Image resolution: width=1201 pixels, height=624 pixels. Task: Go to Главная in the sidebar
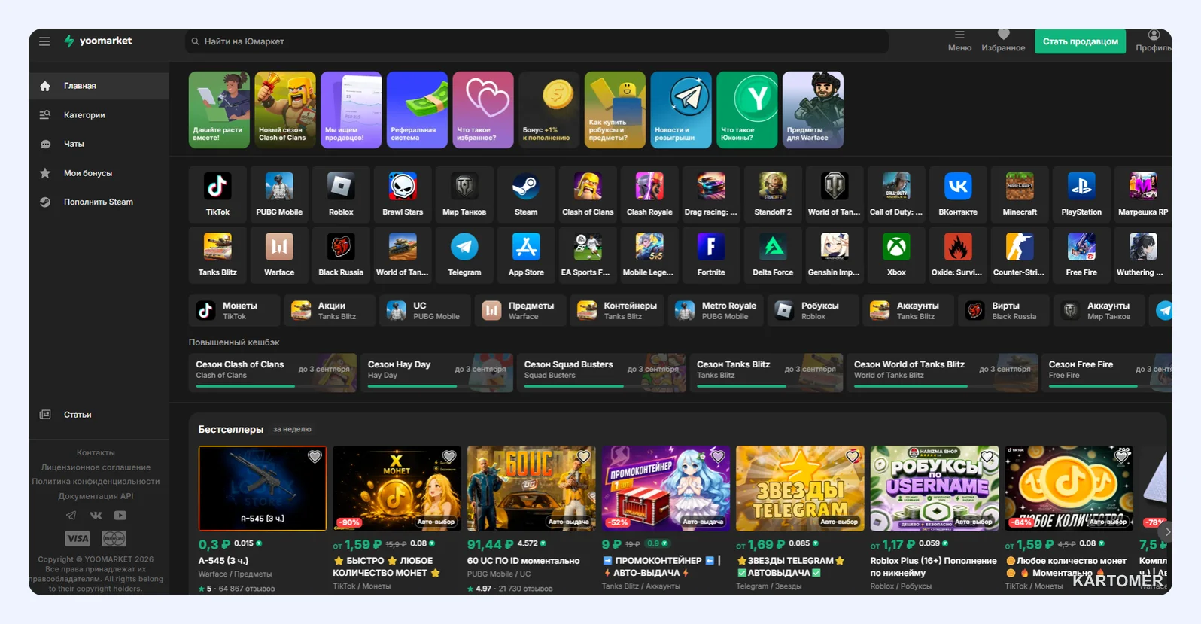[99, 86]
